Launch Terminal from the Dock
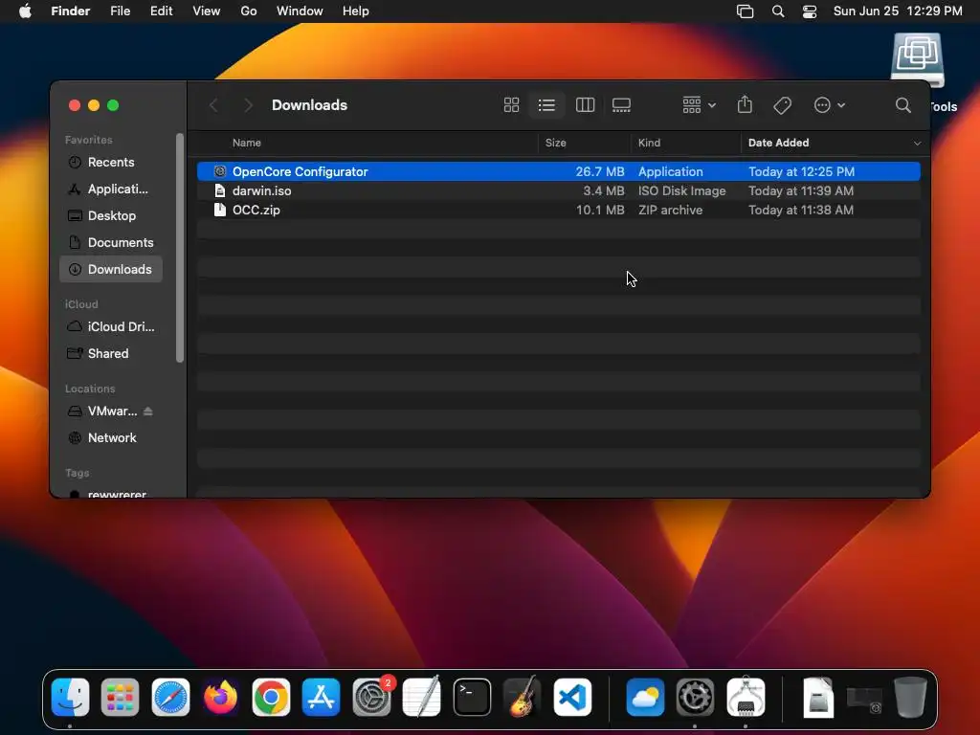This screenshot has height=735, width=980. coord(472,697)
